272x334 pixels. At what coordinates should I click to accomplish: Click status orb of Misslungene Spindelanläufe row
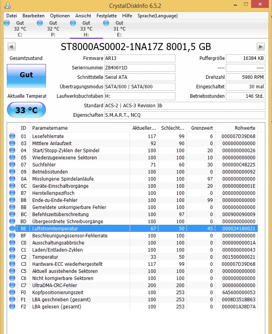(x=12, y=179)
